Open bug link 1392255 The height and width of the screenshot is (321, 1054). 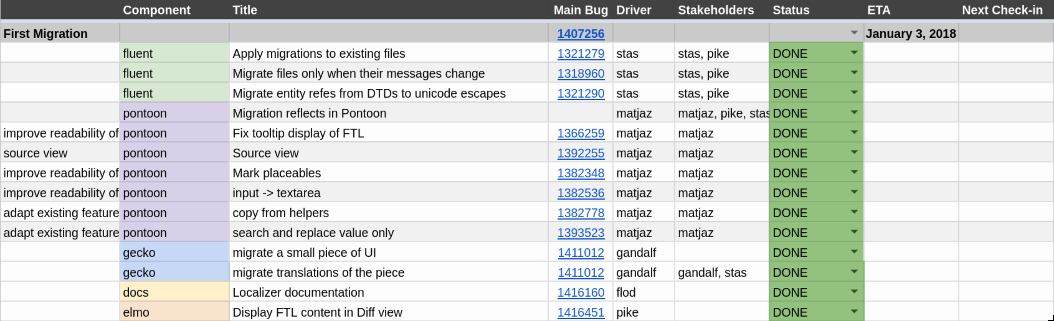click(x=581, y=153)
